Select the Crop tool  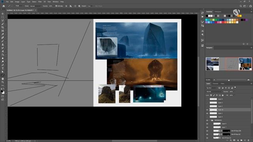tap(3, 27)
